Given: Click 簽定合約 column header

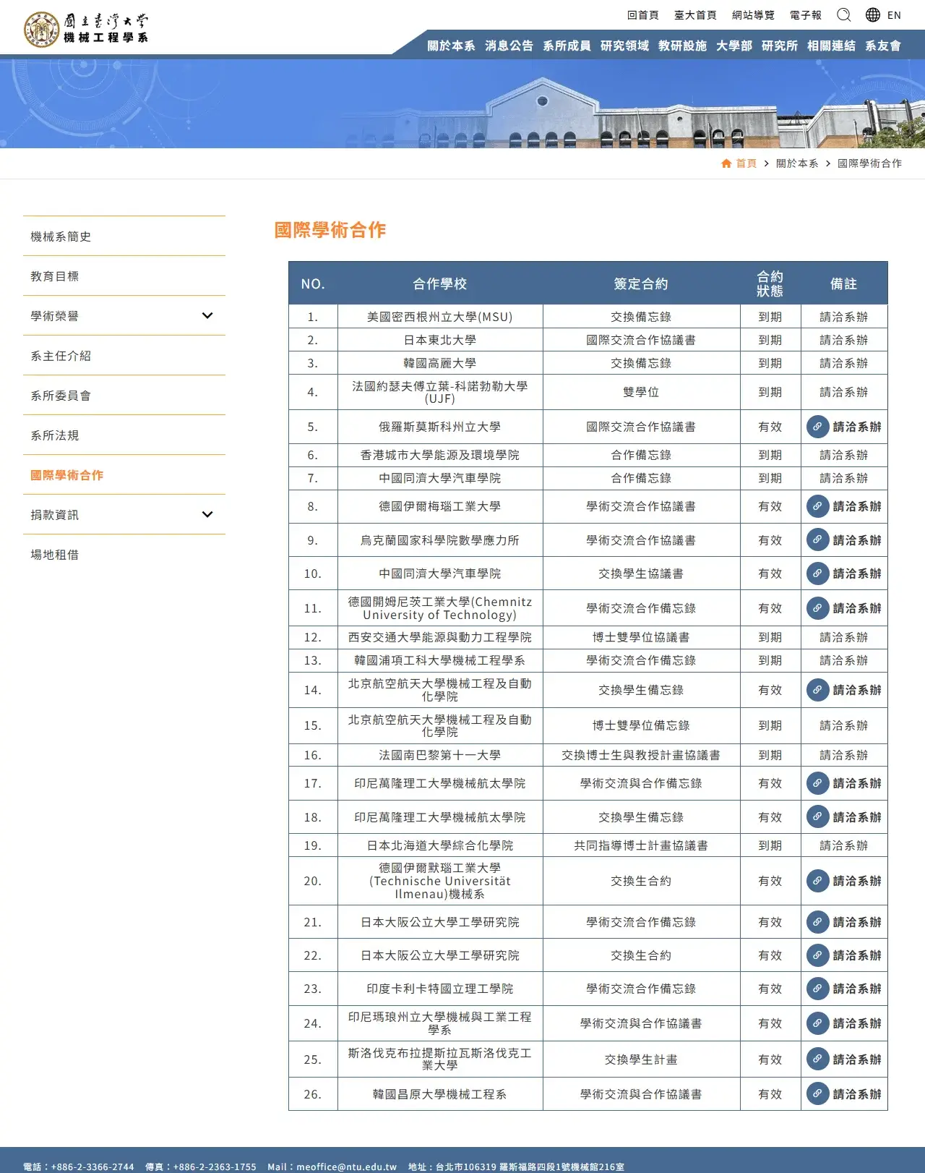Looking at the screenshot, I should point(641,283).
